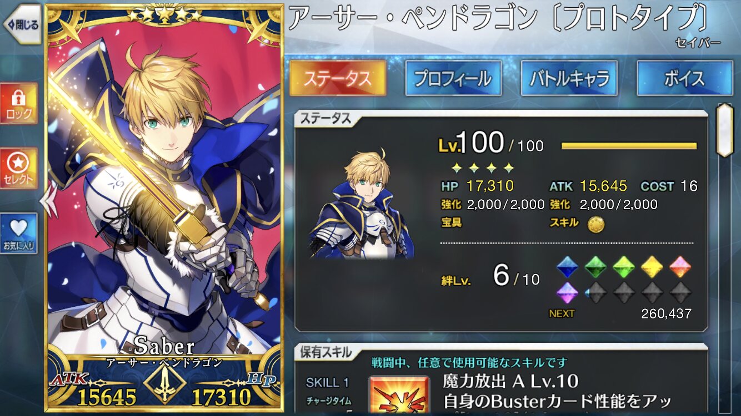Screen dimensions: 741x416
Task: Switch to the ステータス tab
Action: (338, 78)
